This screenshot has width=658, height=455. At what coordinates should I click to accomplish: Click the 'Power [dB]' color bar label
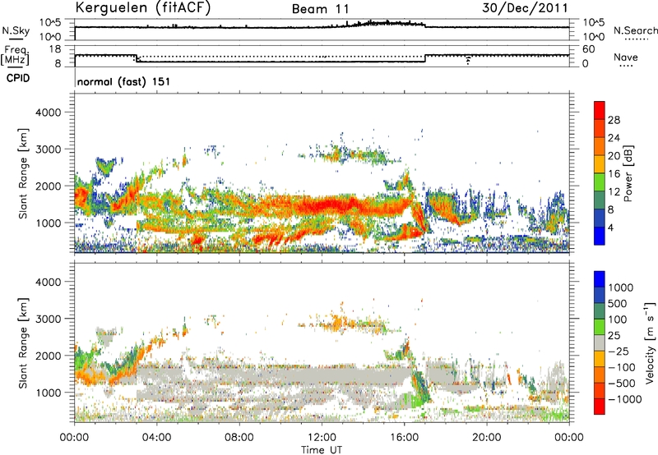pyautogui.click(x=628, y=173)
